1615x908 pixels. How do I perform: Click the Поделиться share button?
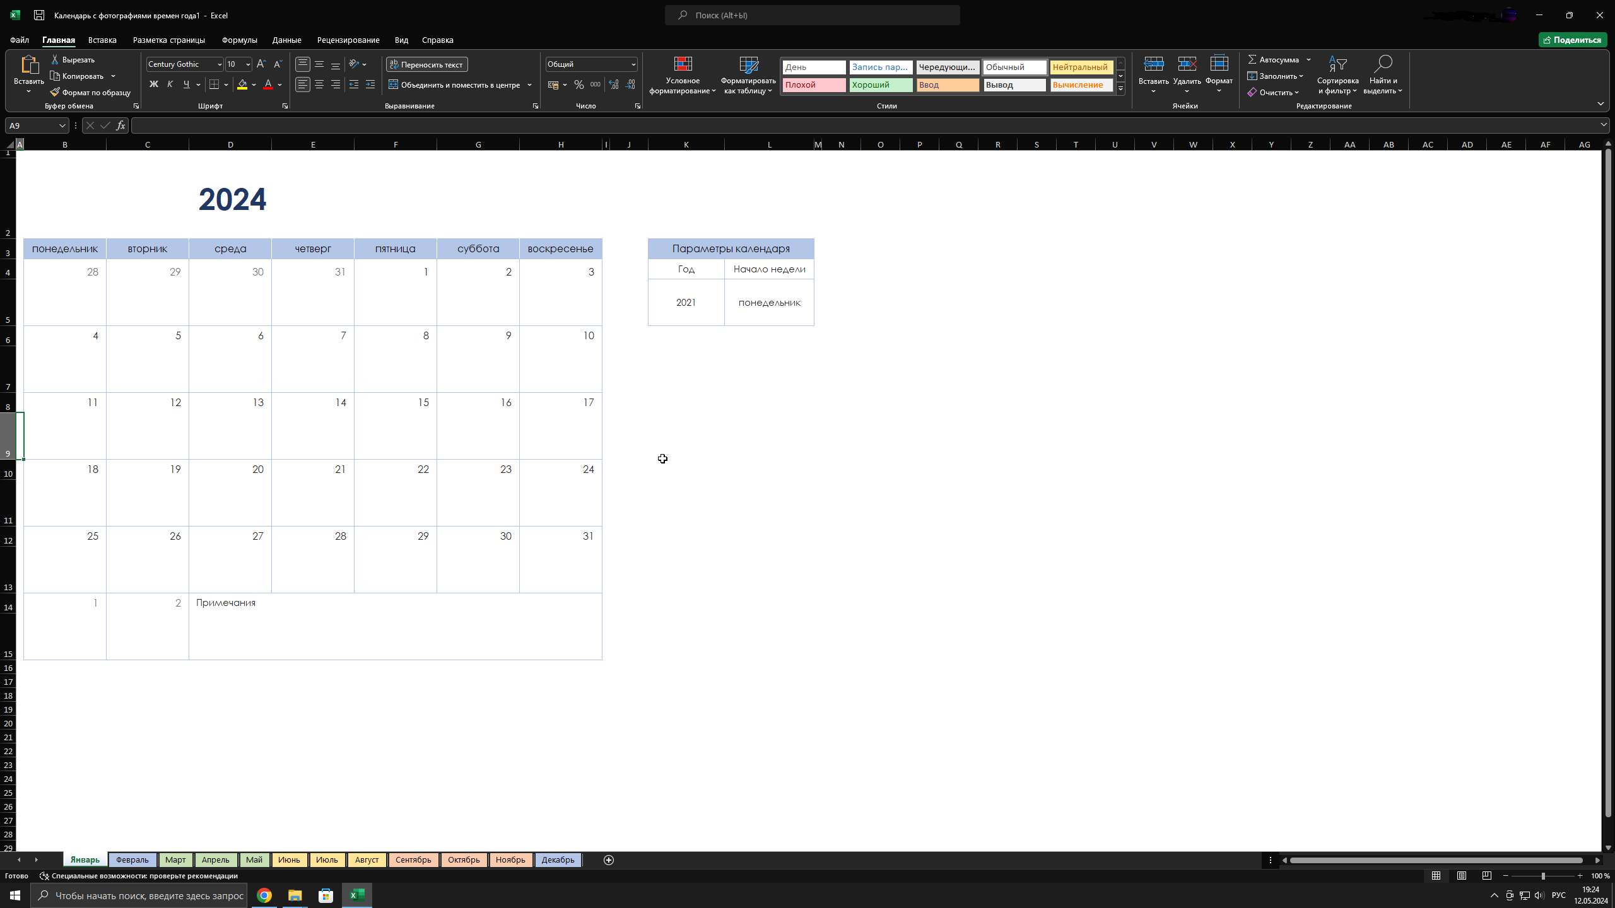tap(1573, 40)
